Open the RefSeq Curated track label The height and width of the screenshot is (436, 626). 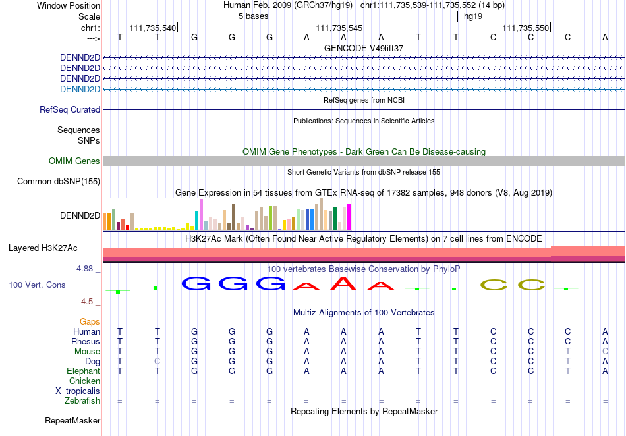point(70,110)
